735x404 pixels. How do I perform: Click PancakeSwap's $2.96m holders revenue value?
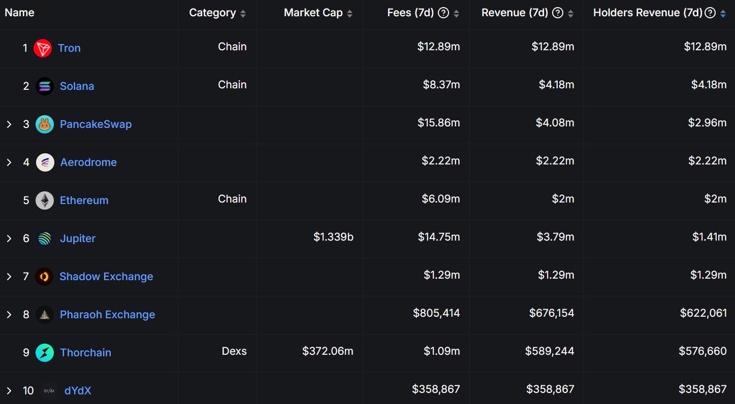click(x=708, y=123)
